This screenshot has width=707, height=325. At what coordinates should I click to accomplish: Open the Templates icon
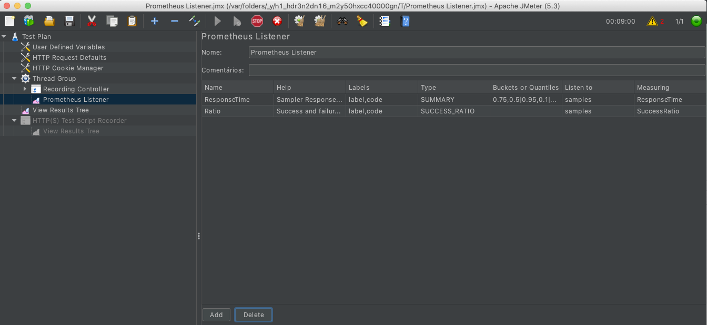(x=29, y=21)
